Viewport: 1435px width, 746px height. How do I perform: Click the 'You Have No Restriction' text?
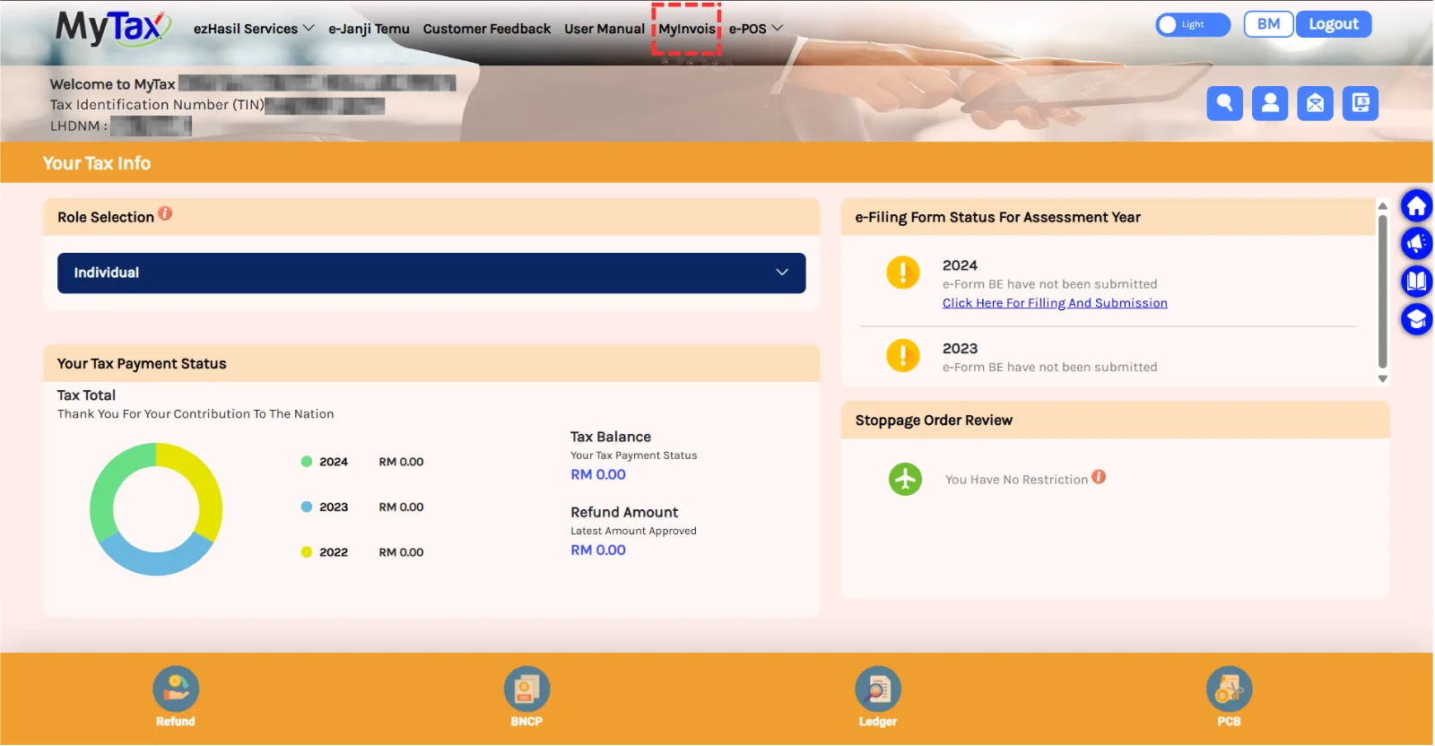[1016, 480]
